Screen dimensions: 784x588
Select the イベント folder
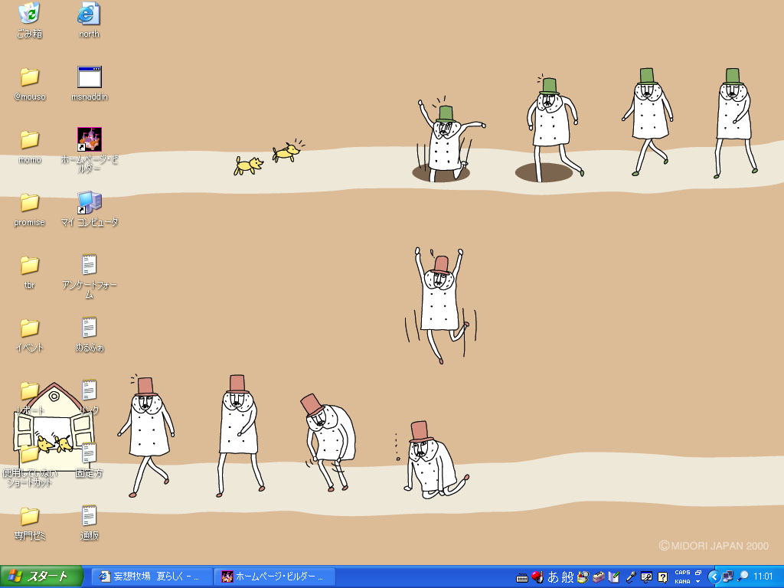pyautogui.click(x=30, y=335)
